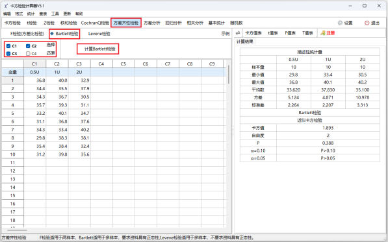
Task: Click the 选择 button beside the column checkboxes
Action: click(51, 45)
